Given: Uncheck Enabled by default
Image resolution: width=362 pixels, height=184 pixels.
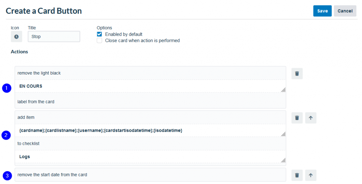Looking at the screenshot, I should 99,34.
